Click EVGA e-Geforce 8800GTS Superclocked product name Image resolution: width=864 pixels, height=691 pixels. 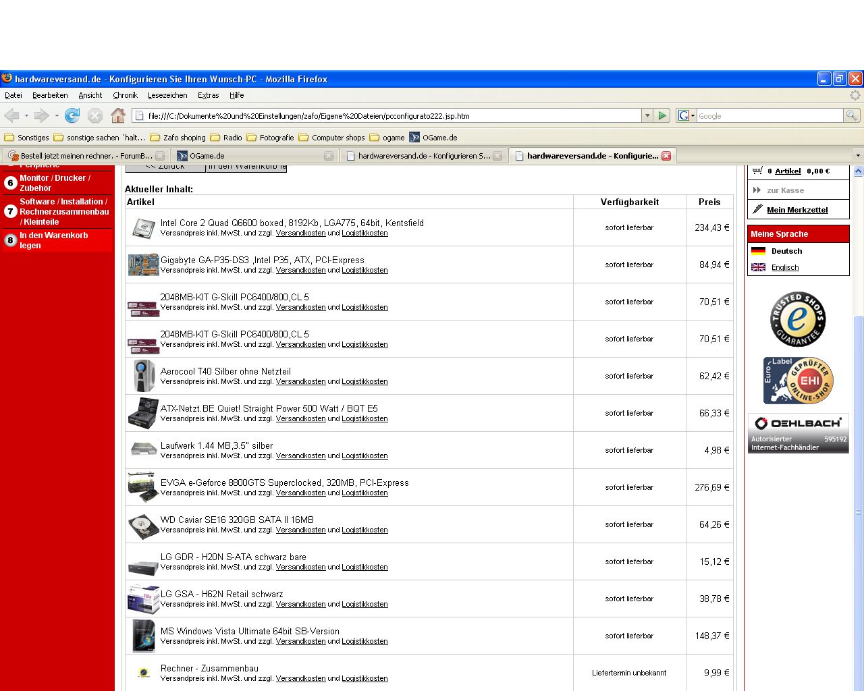tap(284, 483)
